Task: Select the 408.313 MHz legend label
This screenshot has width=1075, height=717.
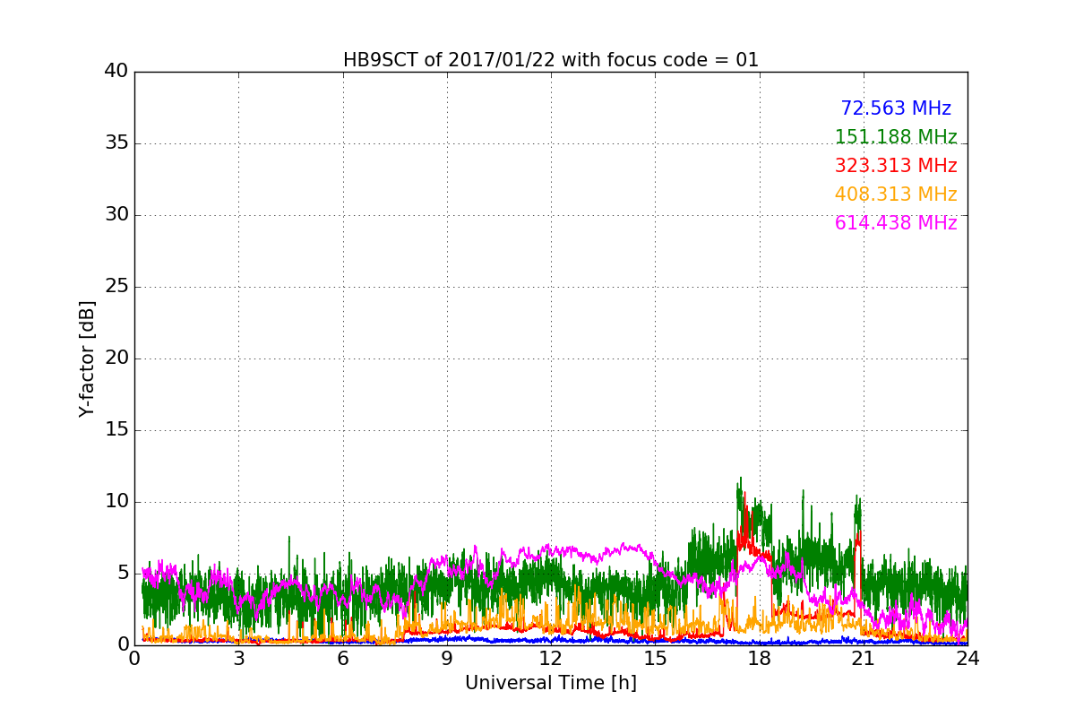Action: pos(896,194)
